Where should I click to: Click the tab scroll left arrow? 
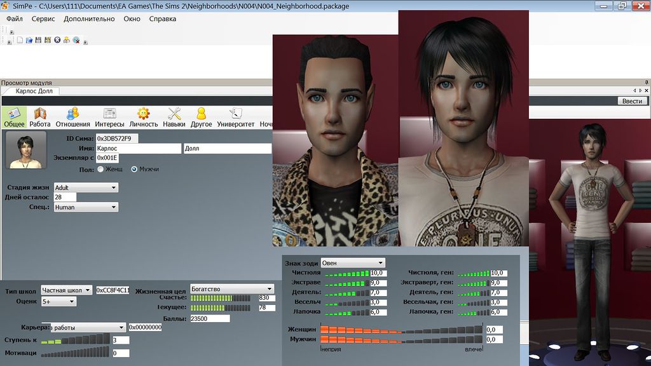pos(634,90)
